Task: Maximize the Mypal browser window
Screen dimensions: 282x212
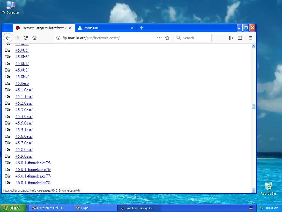Action: tap(246, 28)
